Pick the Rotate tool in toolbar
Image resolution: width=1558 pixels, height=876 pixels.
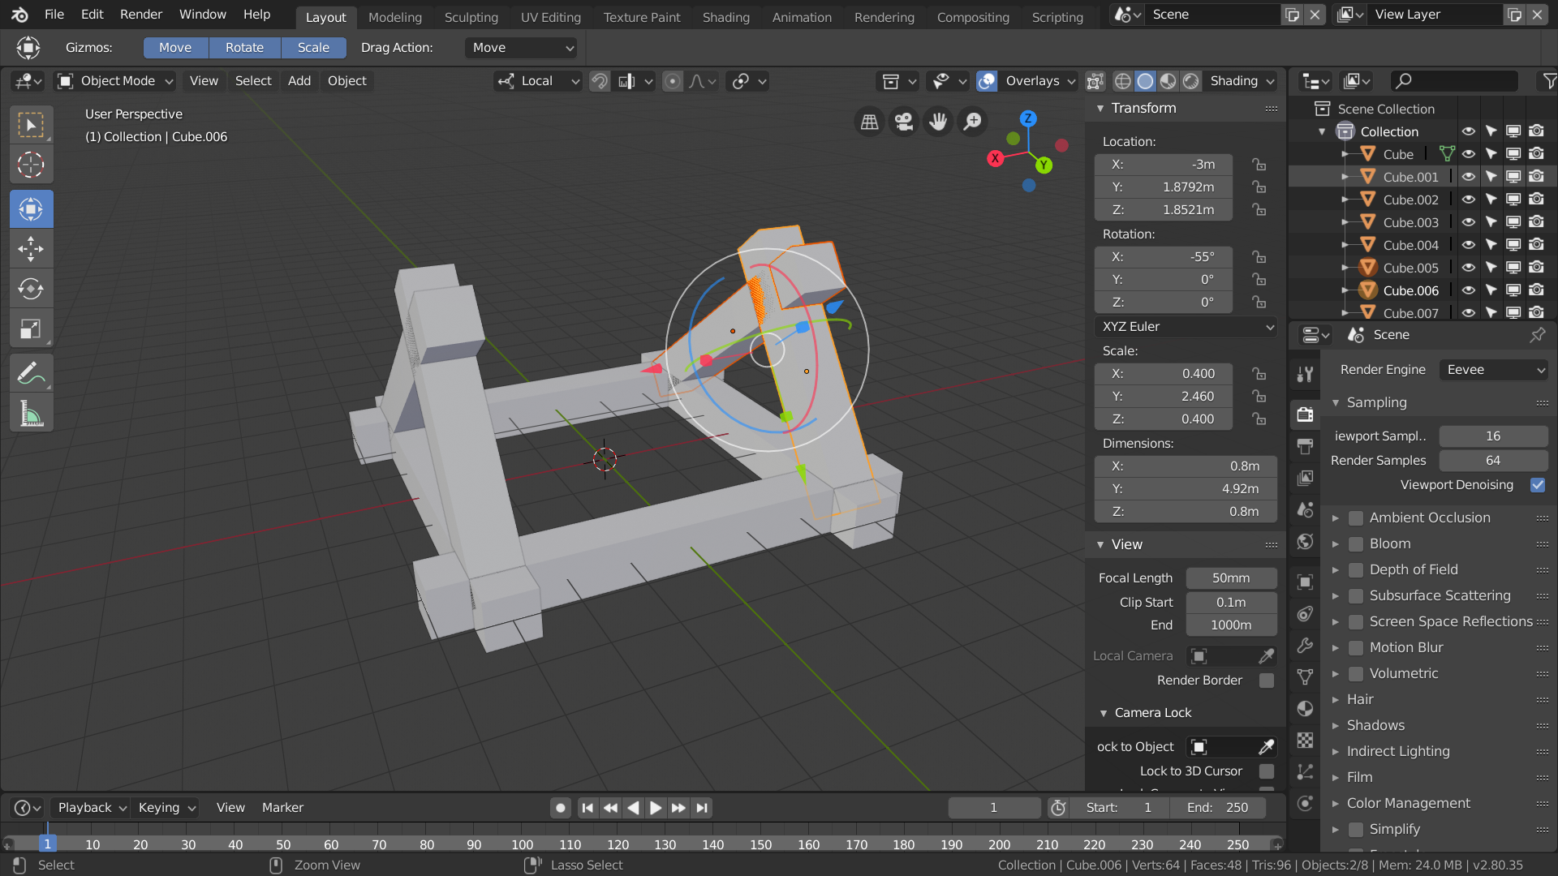pyautogui.click(x=31, y=289)
